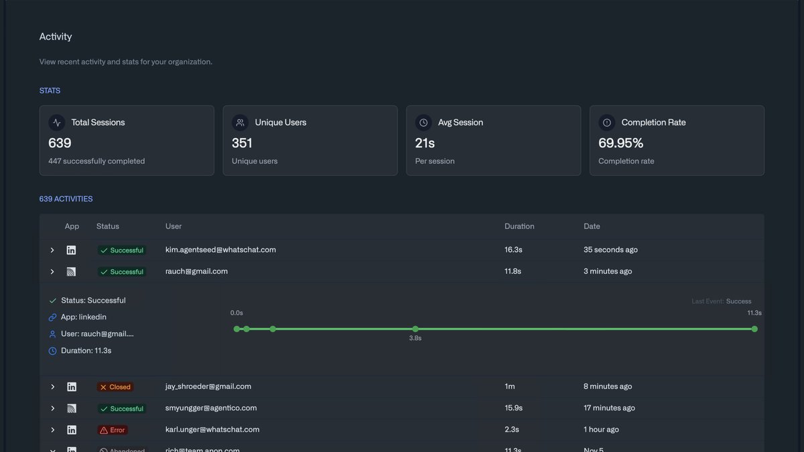Click the red X Closed badge for jay_shroeder
804x452 pixels.
coord(115,387)
